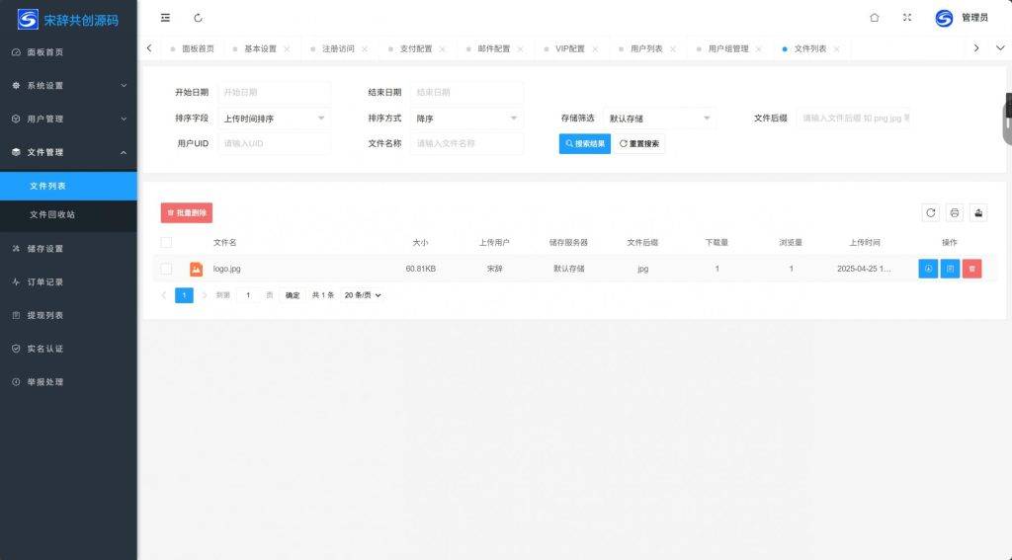Click pagination 确定 button
Viewport: 1012px width, 560px height.
pyautogui.click(x=293, y=295)
